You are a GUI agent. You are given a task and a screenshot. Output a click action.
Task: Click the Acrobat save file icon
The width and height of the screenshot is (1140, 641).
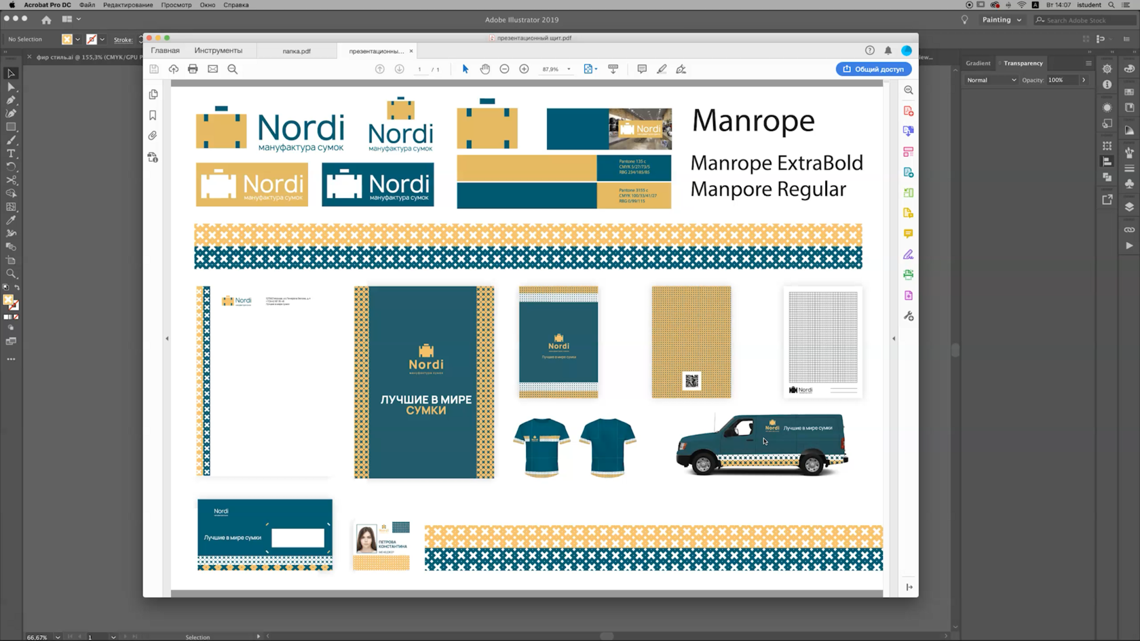point(154,69)
